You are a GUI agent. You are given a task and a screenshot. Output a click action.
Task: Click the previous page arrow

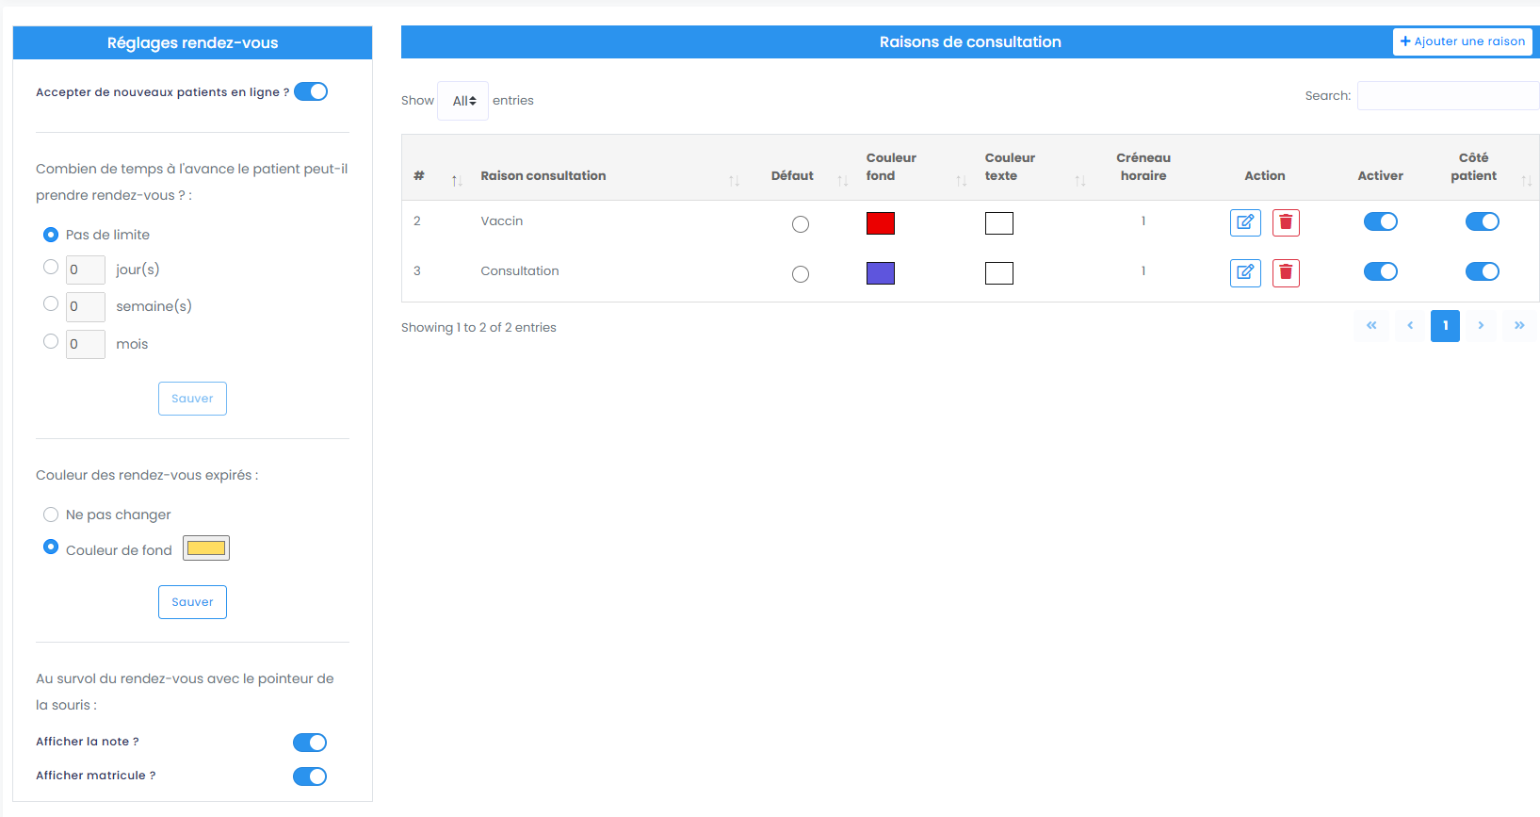point(1410,326)
